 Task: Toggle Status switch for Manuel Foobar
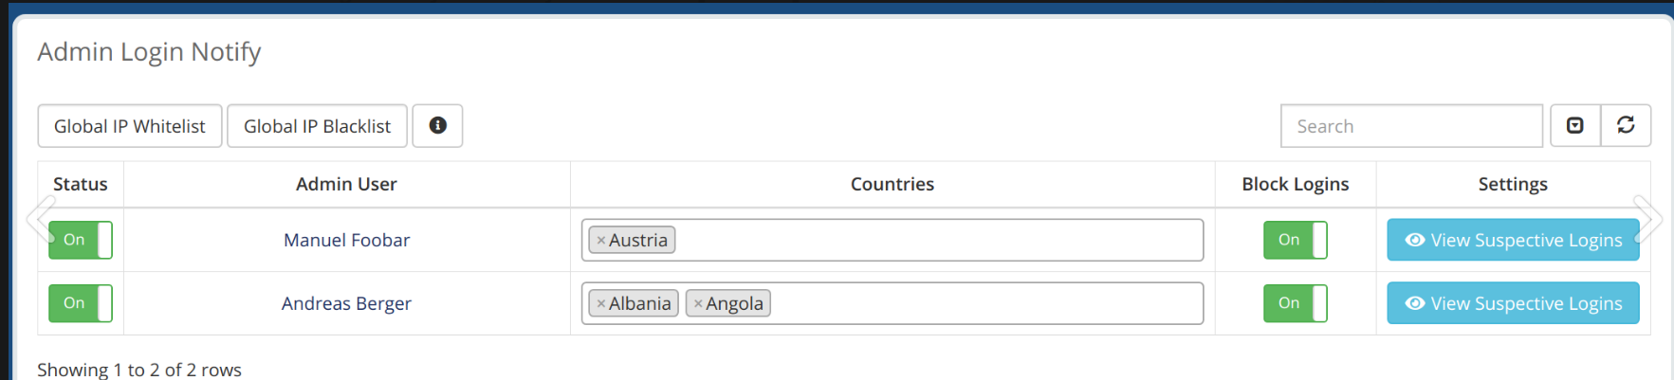[81, 240]
